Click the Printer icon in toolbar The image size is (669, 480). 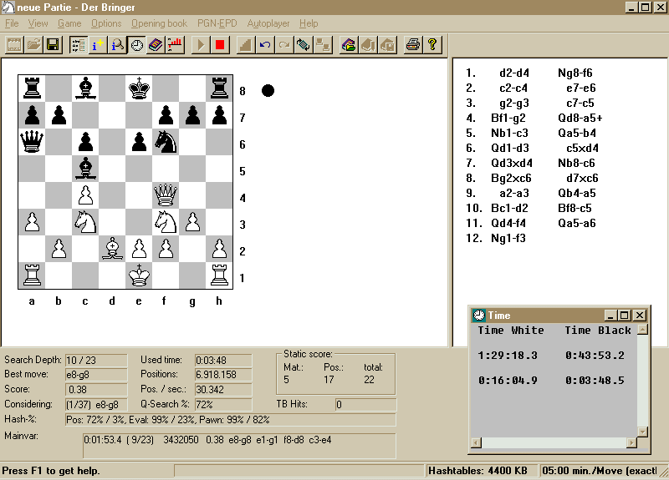click(x=412, y=44)
